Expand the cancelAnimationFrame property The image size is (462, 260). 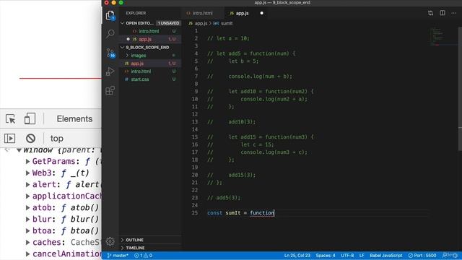[27, 253]
